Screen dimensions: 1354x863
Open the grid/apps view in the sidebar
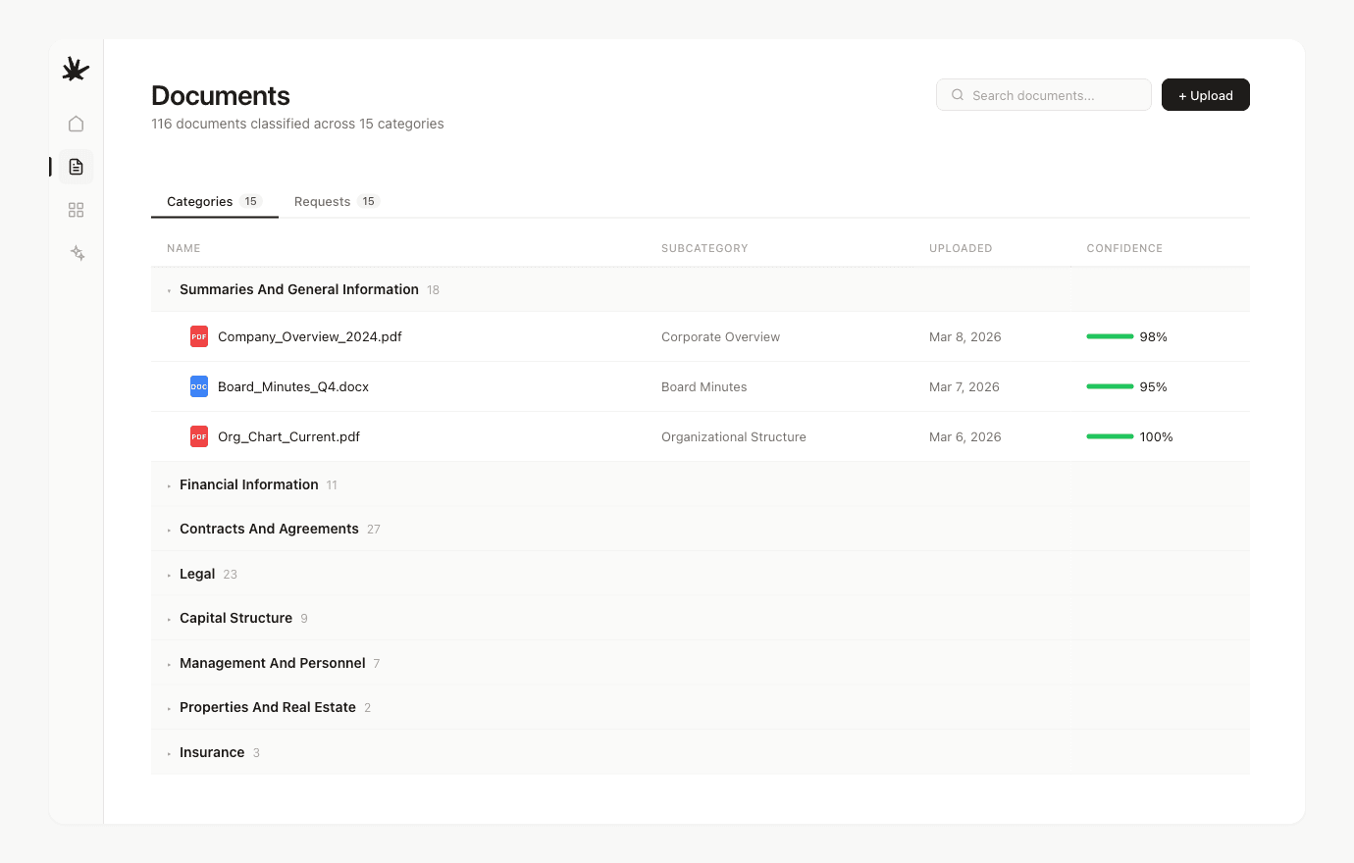pyautogui.click(x=76, y=210)
